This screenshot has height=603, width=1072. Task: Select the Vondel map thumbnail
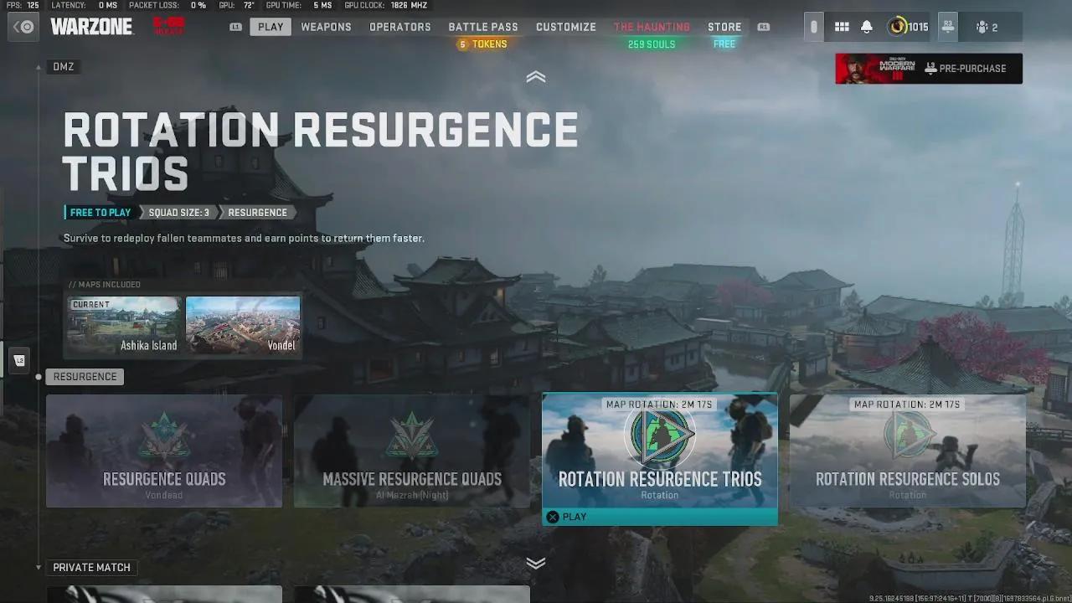pyautogui.click(x=243, y=325)
